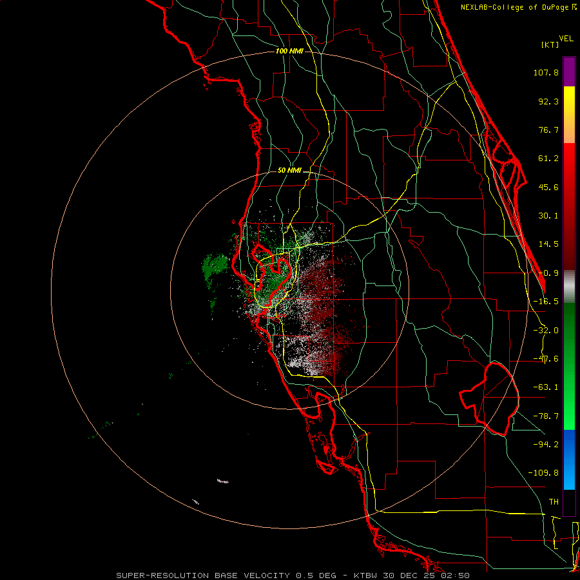Image resolution: width=580 pixels, height=580 pixels.
Task: Click the -94.2 velocity scale value
Action: (546, 444)
